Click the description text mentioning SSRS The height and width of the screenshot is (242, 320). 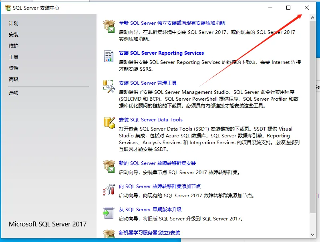click(x=210, y=65)
